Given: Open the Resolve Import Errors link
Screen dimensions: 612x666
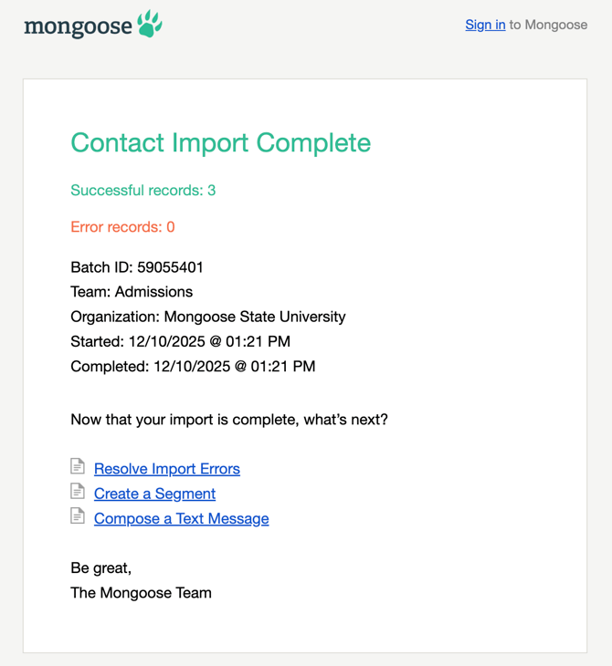Looking at the screenshot, I should pos(167,469).
